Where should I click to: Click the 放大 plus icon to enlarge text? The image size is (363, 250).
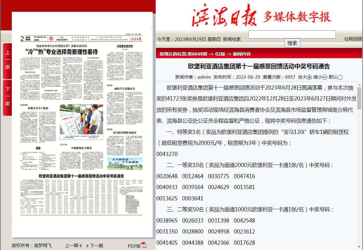click(x=309, y=77)
